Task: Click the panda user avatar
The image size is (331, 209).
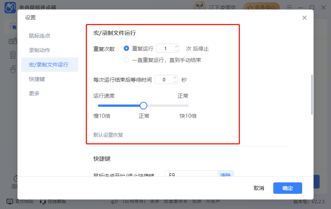Action: pos(200,7)
